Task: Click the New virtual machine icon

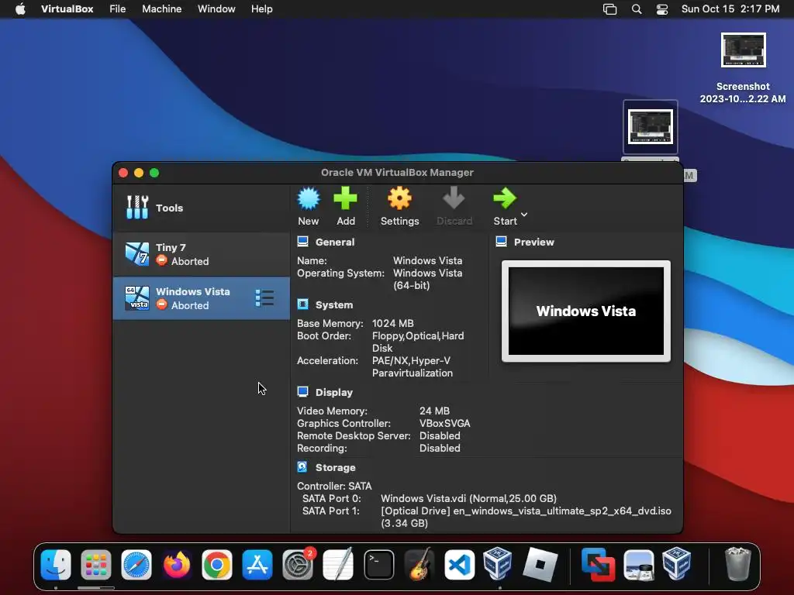Action: pos(309,198)
